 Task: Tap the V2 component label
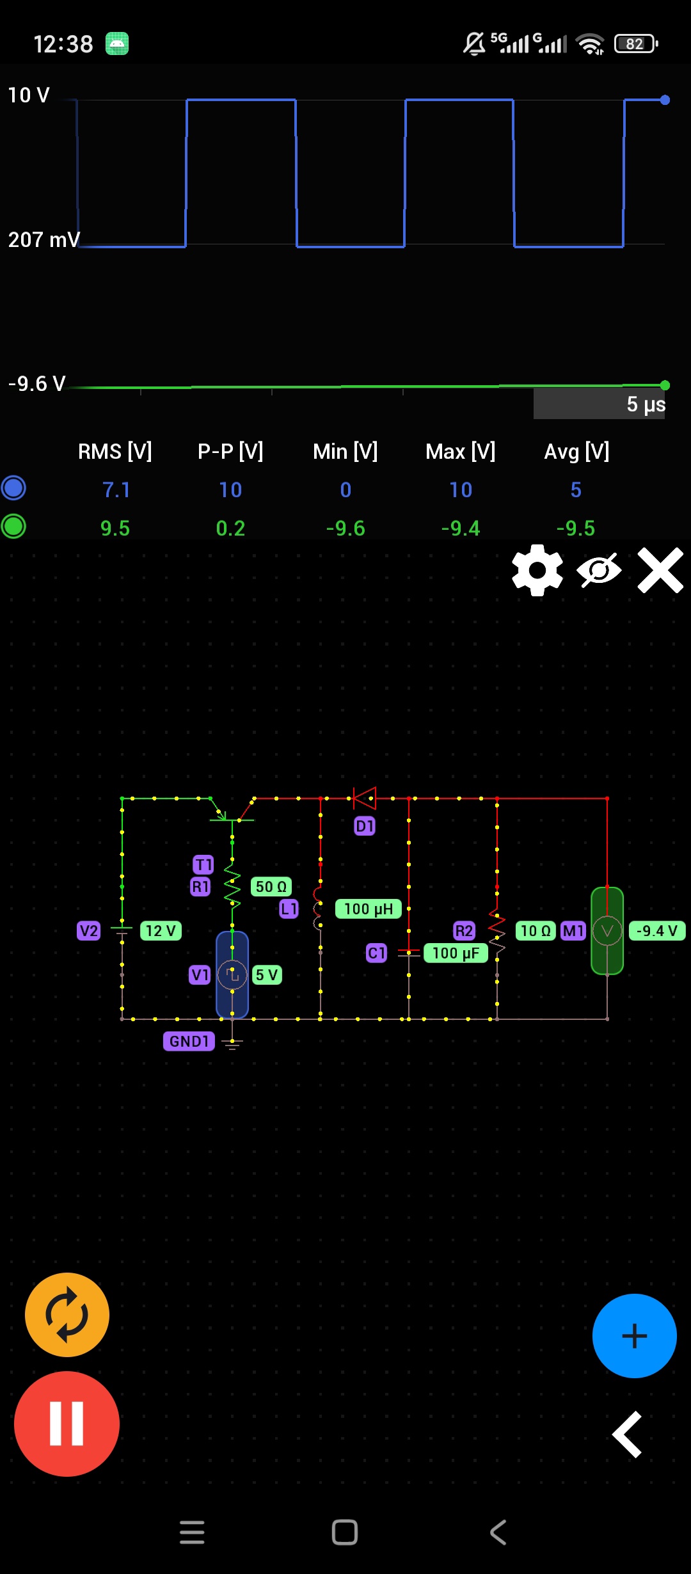click(x=89, y=931)
